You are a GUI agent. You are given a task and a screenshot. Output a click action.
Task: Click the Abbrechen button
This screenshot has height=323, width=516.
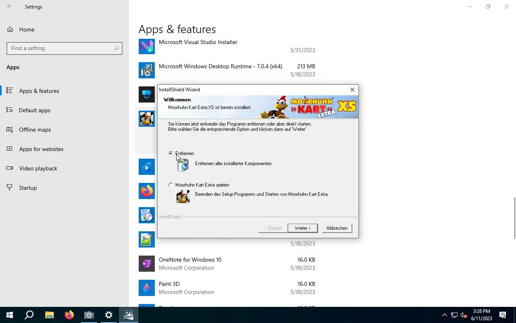337,228
